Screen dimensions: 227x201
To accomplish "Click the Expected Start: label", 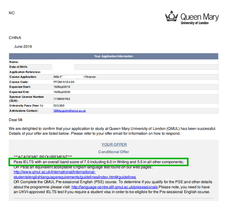I will (x=20, y=87).
